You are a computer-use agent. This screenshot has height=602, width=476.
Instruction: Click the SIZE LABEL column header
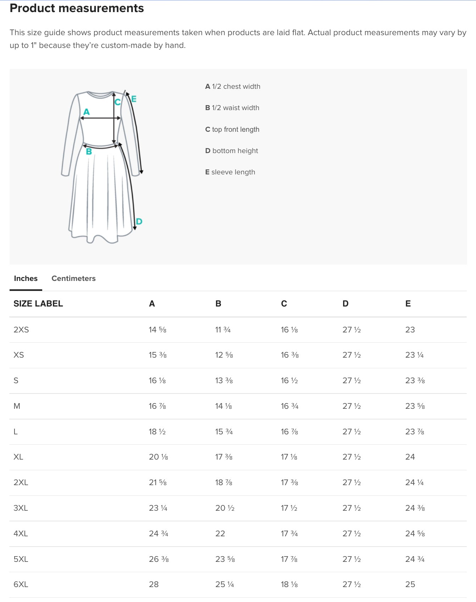coord(38,304)
